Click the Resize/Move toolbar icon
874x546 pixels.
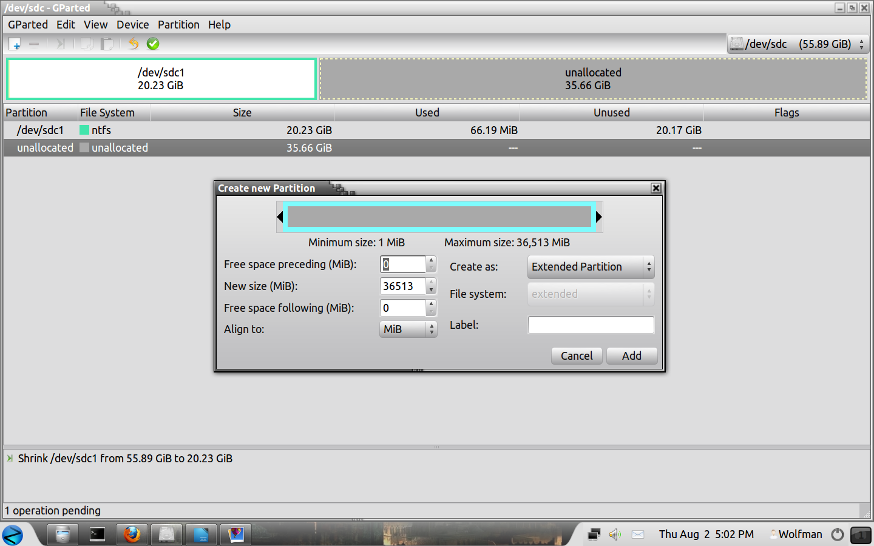coord(60,44)
